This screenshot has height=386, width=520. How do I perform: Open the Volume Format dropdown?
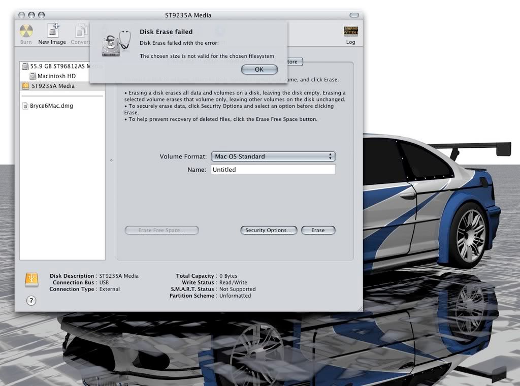click(273, 156)
